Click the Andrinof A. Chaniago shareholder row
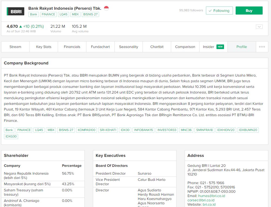Viewport: 271px width, 207px height. tap(43, 203)
